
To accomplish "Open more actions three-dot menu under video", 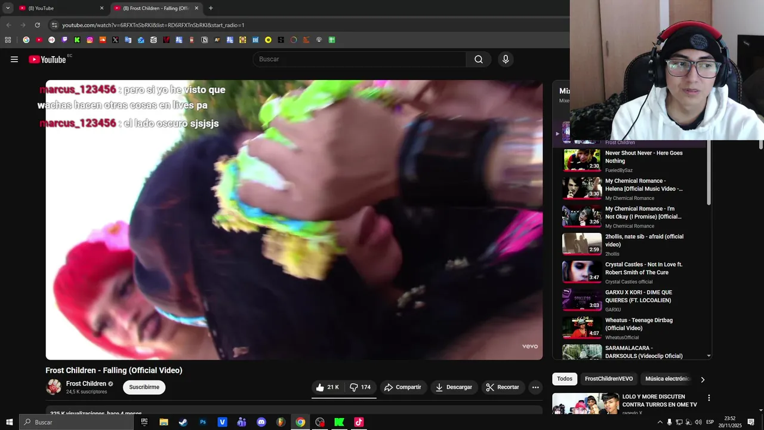I will [x=535, y=387].
